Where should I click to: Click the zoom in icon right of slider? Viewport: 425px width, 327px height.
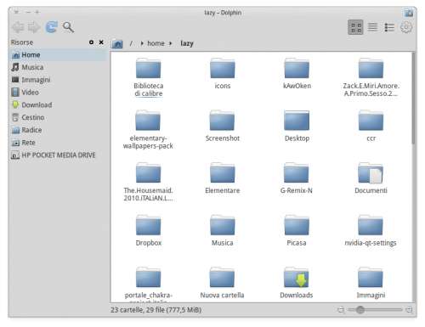point(409,310)
